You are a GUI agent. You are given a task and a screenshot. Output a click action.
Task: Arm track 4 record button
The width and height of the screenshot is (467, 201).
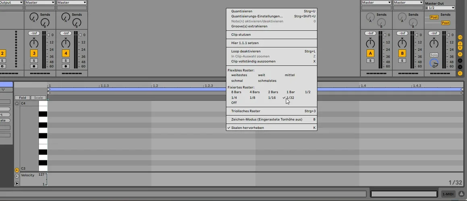(x=66, y=66)
